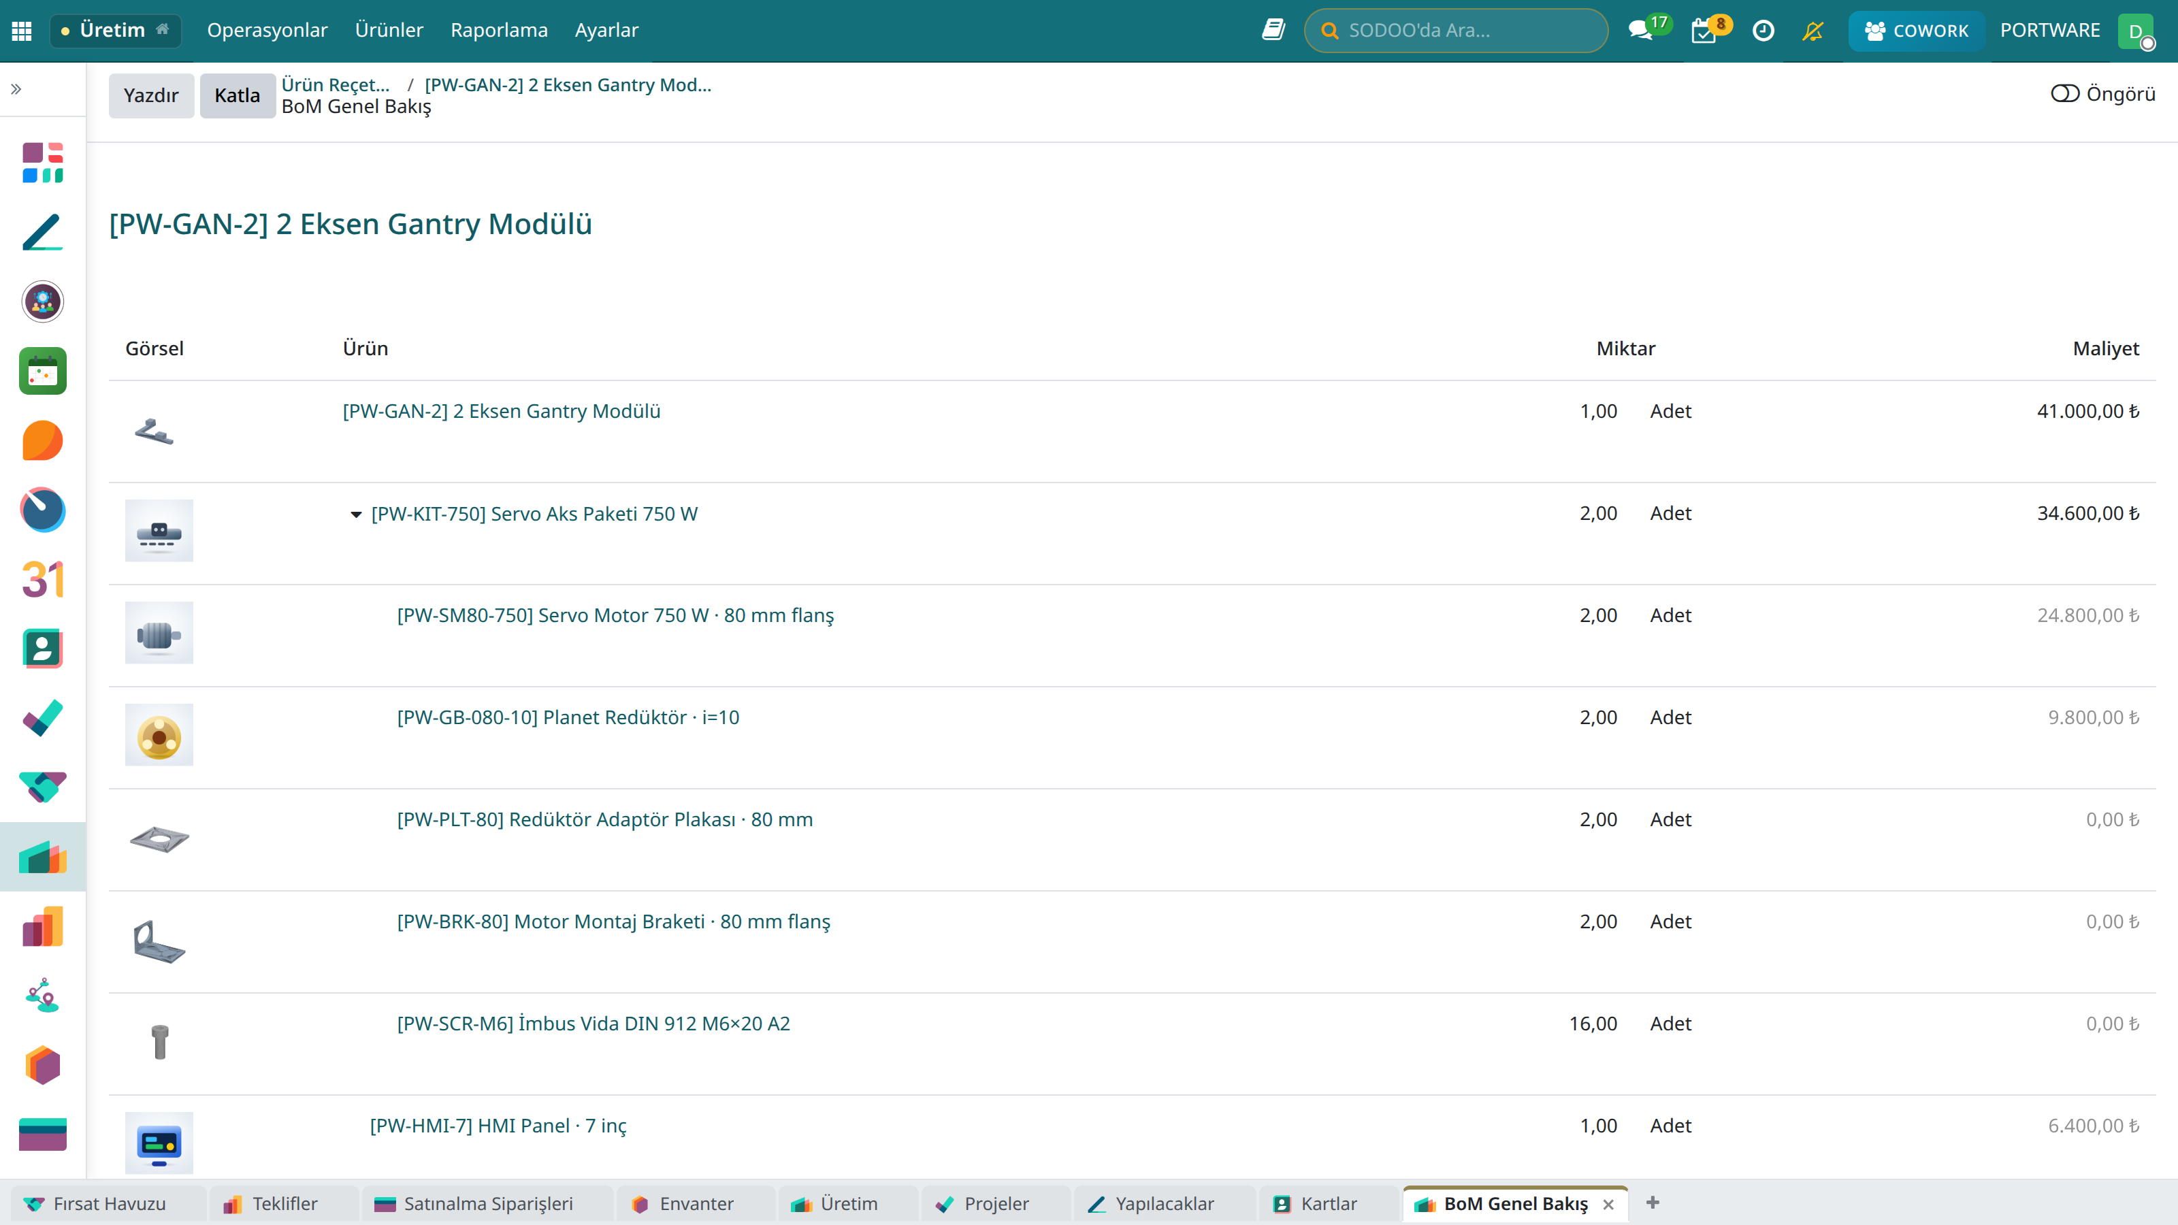Open the user avatar menu
Image resolution: width=2178 pixels, height=1225 pixels.
(x=2136, y=31)
